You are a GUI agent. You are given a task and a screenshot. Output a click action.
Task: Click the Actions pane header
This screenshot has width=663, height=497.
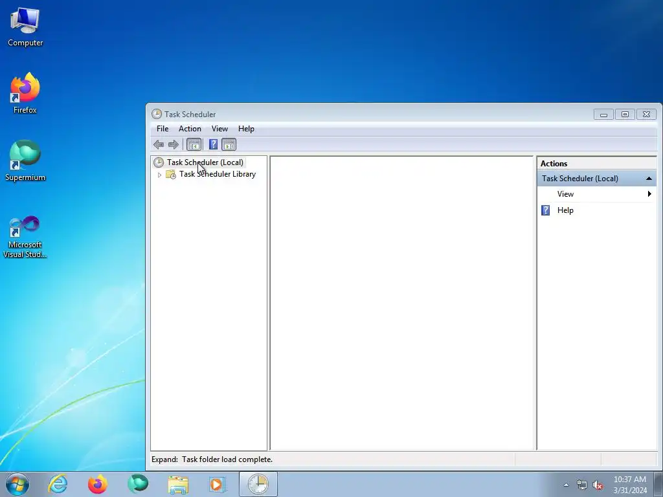(596, 164)
